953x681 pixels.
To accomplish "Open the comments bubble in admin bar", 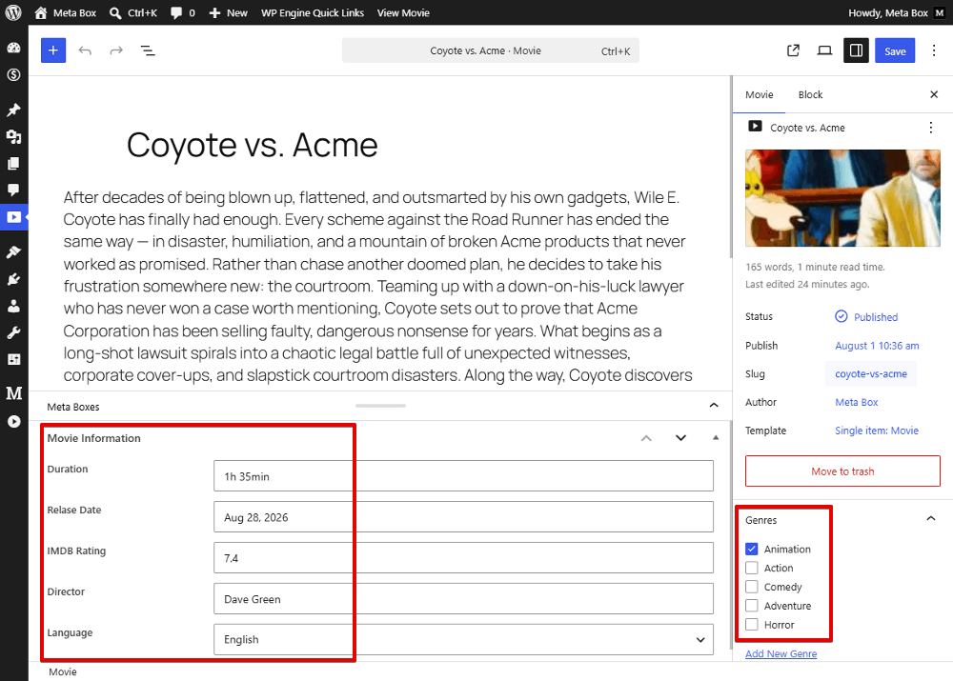I will pos(182,12).
